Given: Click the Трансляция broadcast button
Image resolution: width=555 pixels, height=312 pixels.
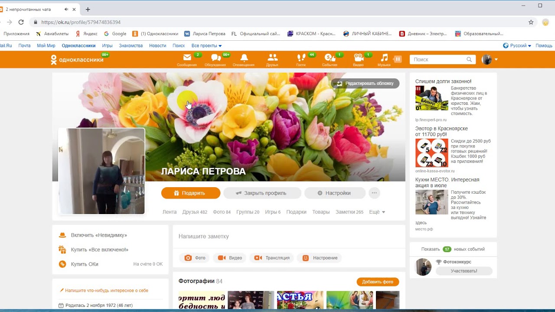Looking at the screenshot, I should pyautogui.click(x=272, y=258).
